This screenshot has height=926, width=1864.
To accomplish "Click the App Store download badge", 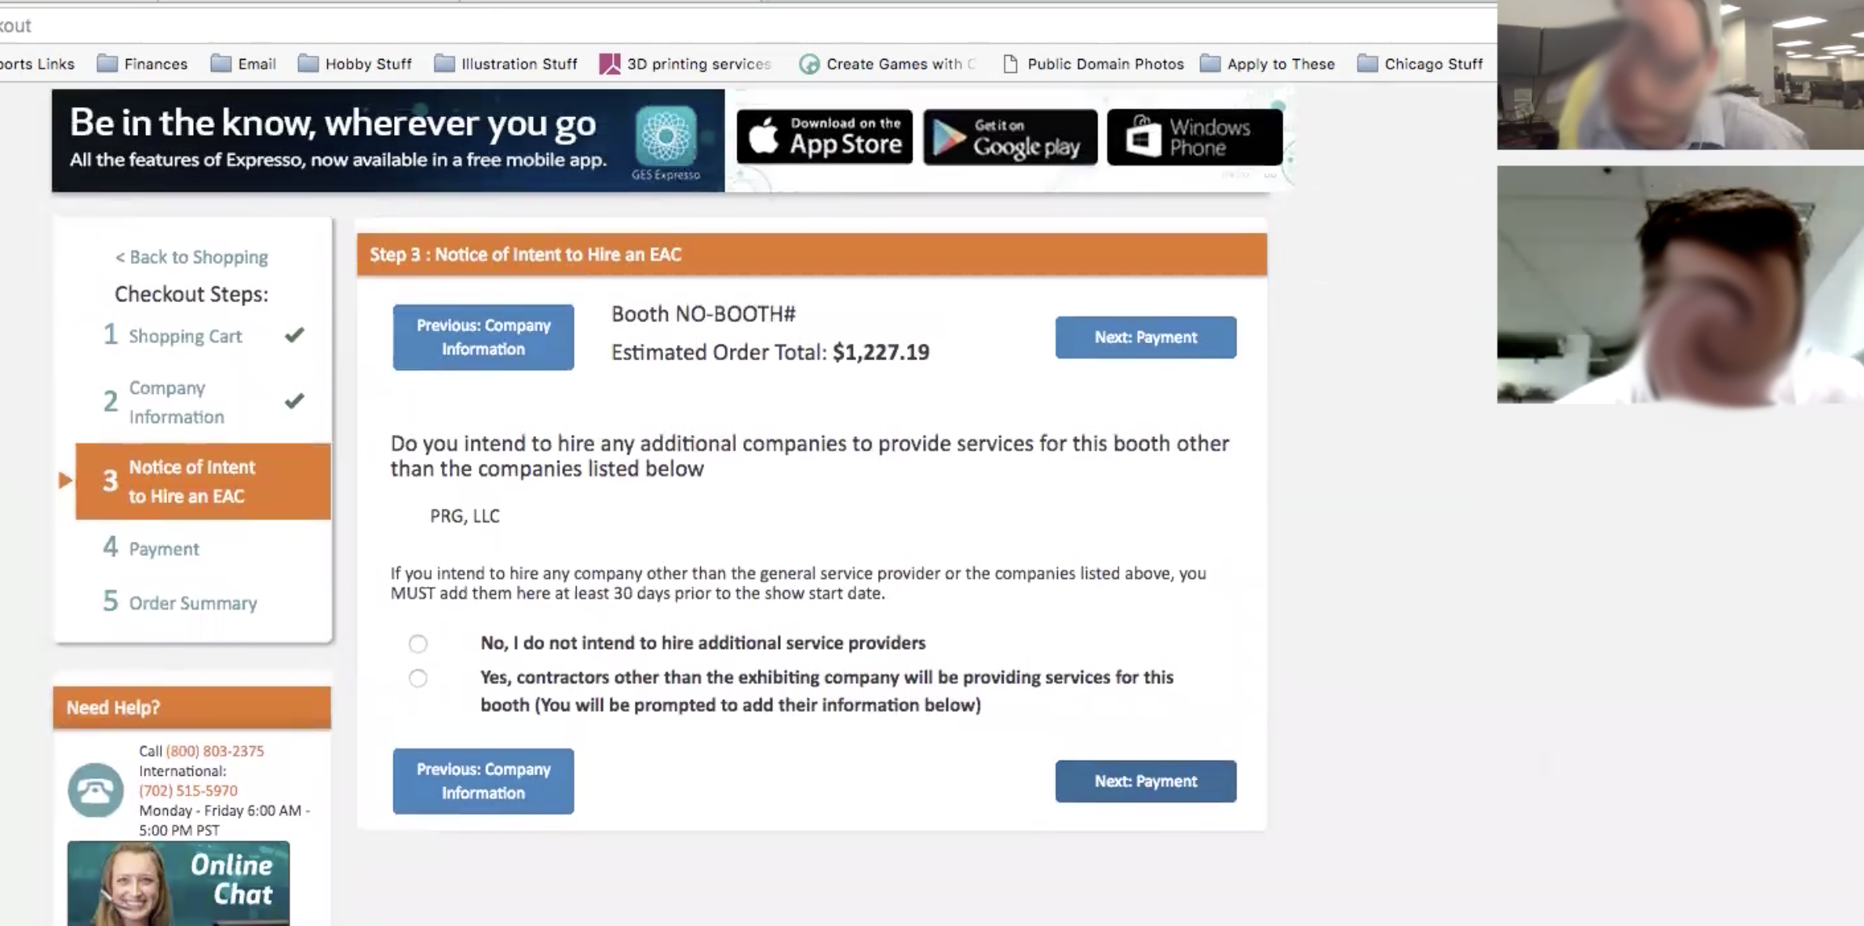I will click(x=825, y=137).
